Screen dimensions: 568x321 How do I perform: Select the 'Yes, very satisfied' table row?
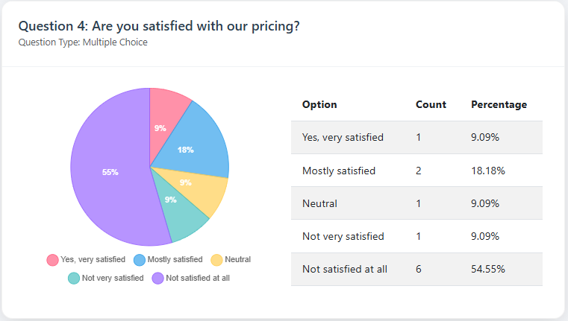(416, 138)
